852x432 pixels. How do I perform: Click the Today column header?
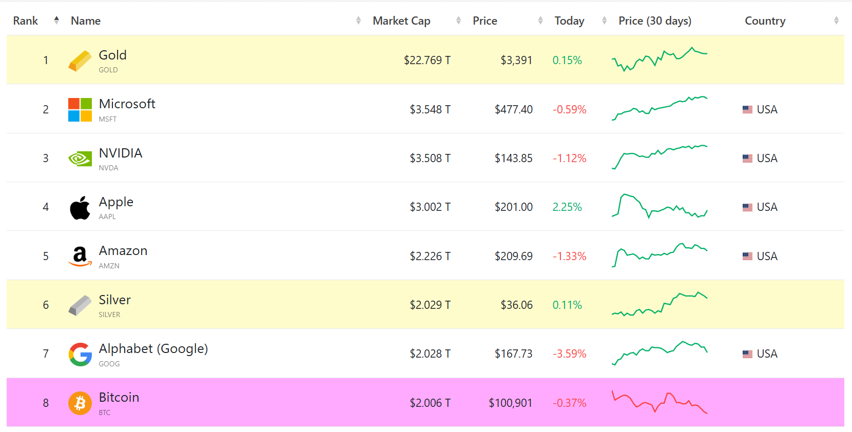coord(569,21)
